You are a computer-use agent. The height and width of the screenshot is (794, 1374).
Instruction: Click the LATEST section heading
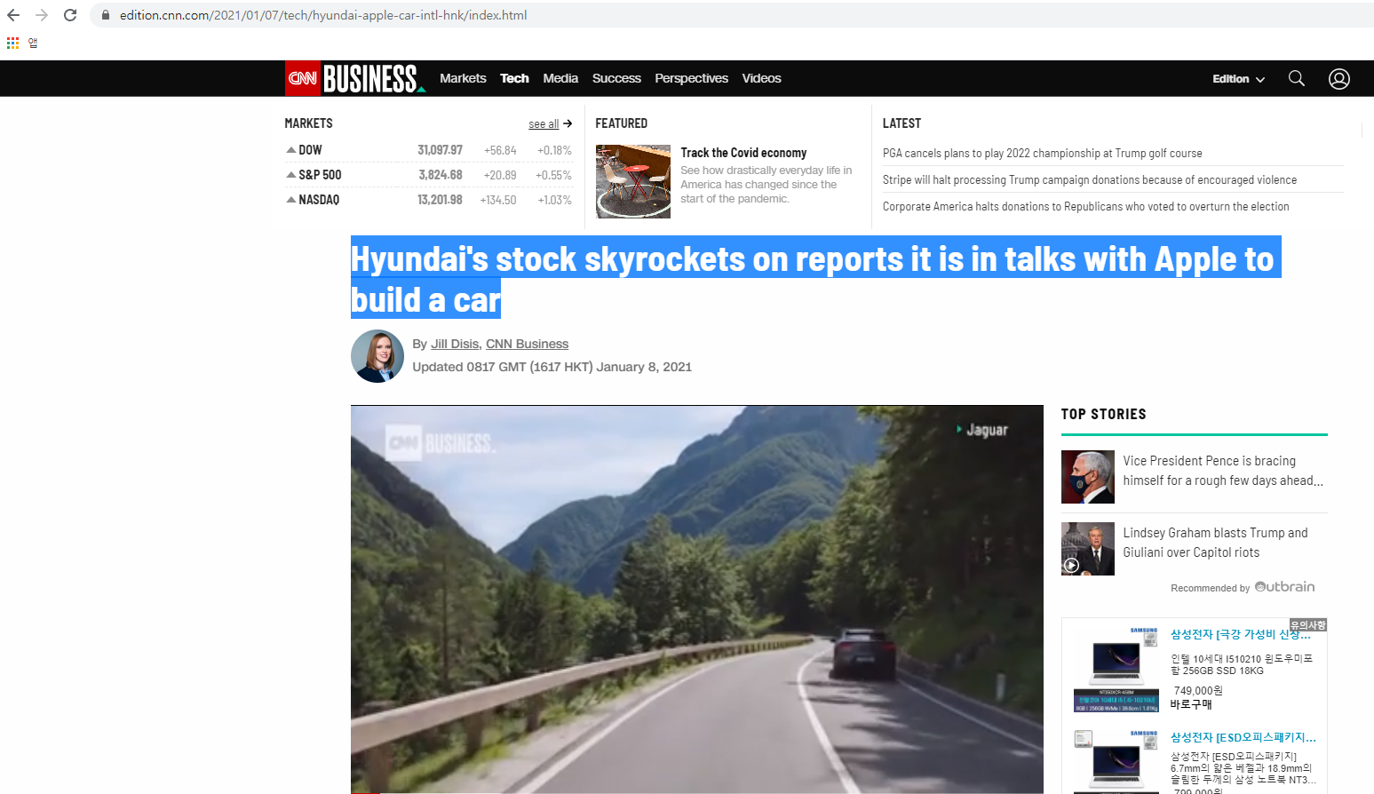click(x=901, y=123)
